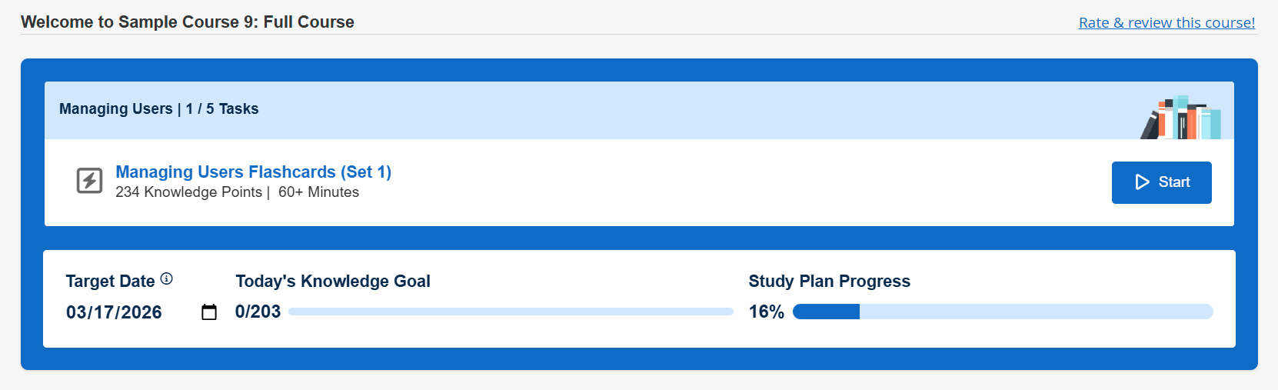Open the Rate & review this course link
The image size is (1278, 390).
(x=1167, y=23)
